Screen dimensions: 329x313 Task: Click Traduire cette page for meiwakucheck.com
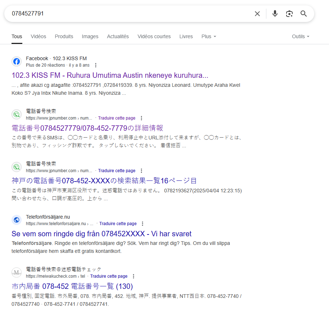point(109,276)
